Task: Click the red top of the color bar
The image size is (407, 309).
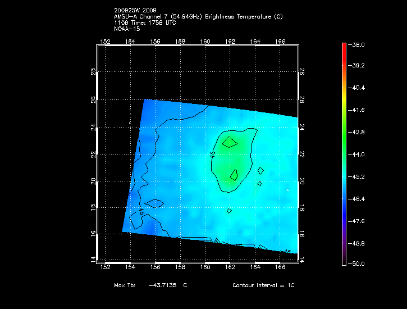Action: [x=344, y=47]
